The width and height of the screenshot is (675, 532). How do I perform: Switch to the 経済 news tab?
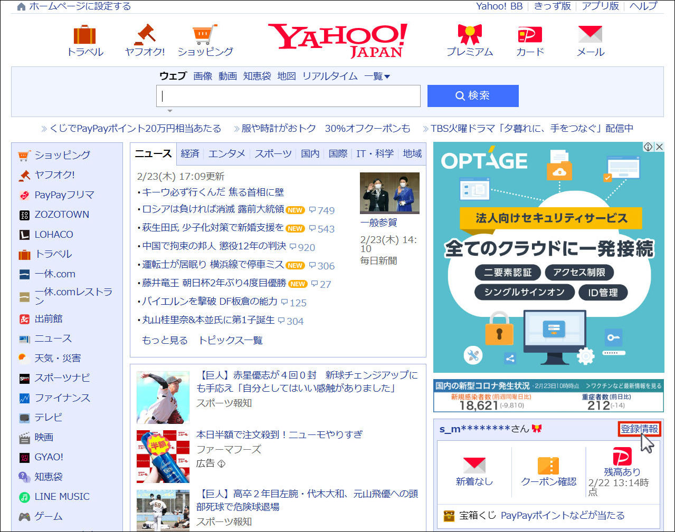[x=190, y=153]
